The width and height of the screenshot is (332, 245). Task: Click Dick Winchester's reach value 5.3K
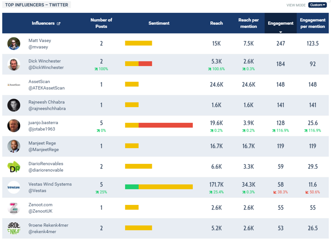pyautogui.click(x=216, y=61)
